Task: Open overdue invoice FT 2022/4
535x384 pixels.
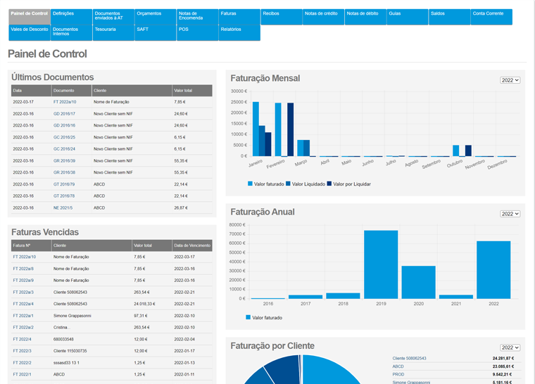Action: point(22,339)
